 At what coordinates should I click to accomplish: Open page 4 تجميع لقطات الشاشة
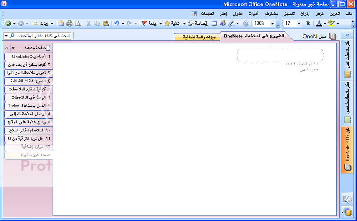tap(29, 81)
